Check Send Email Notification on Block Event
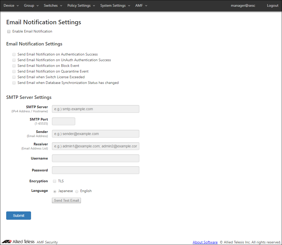This screenshot has width=282, height=245. click(14, 66)
